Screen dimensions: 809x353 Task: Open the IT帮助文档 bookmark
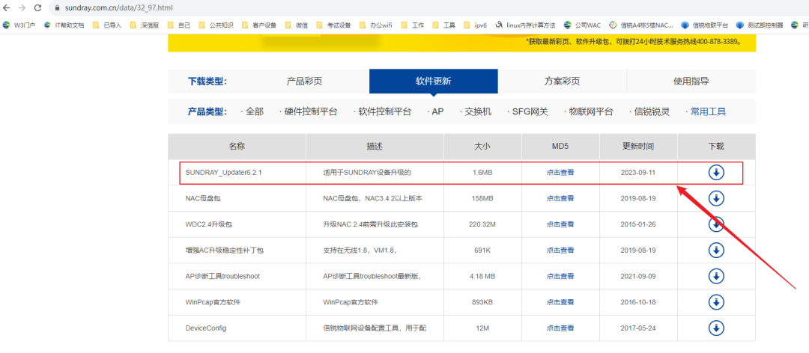[64, 25]
